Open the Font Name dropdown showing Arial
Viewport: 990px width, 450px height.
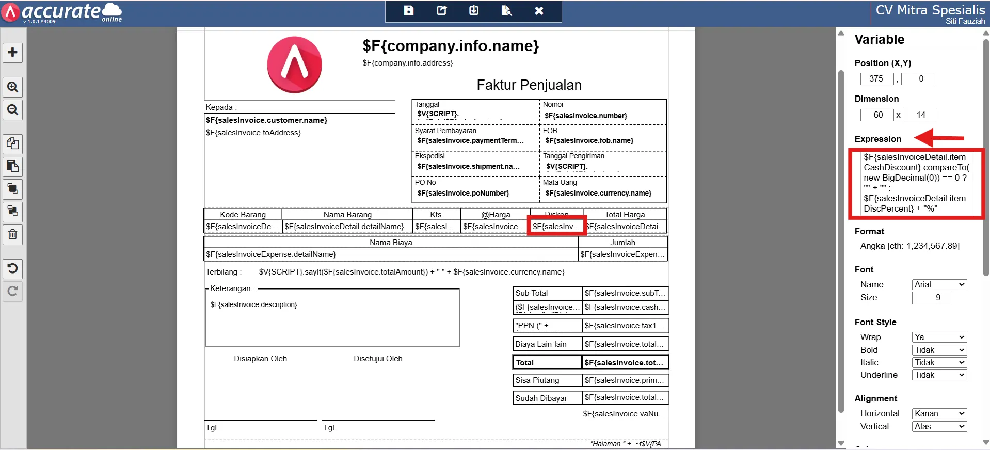click(x=939, y=284)
